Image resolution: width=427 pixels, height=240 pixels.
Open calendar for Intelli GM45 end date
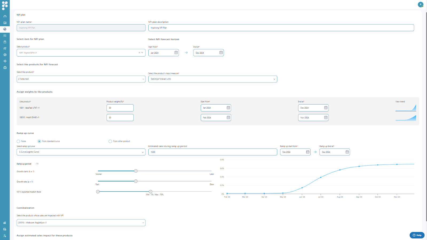click(326, 118)
